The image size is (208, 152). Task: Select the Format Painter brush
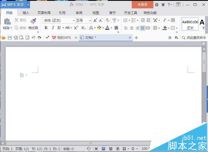tap(33, 21)
